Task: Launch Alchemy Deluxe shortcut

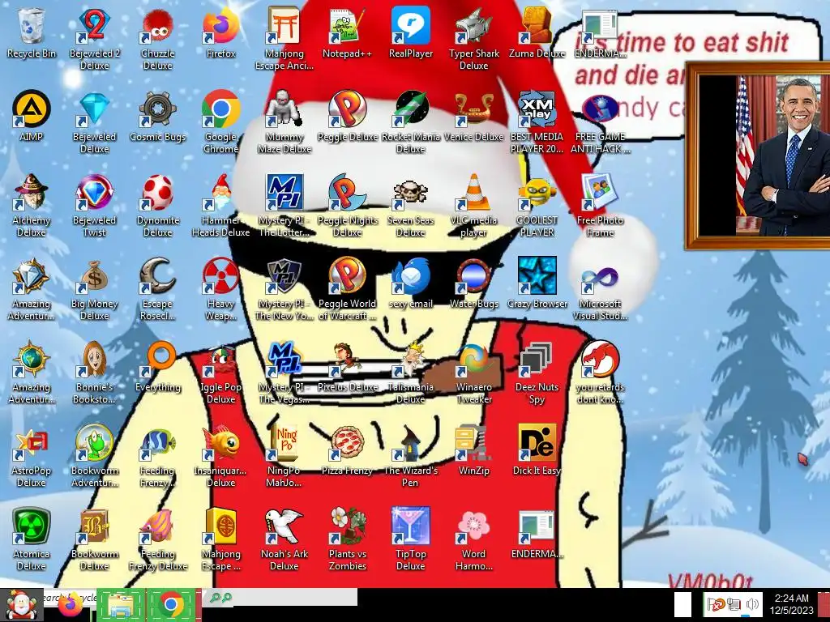Action: pyautogui.click(x=32, y=207)
